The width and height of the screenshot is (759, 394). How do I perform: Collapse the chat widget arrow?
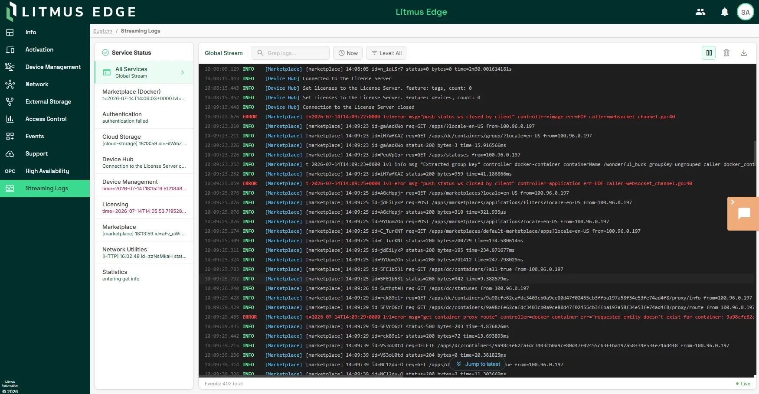(x=733, y=202)
